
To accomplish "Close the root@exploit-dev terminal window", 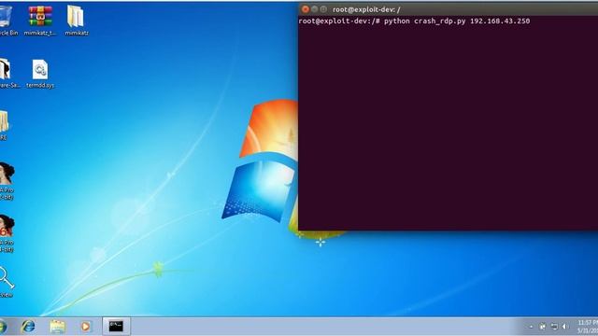I will tap(306, 9).
